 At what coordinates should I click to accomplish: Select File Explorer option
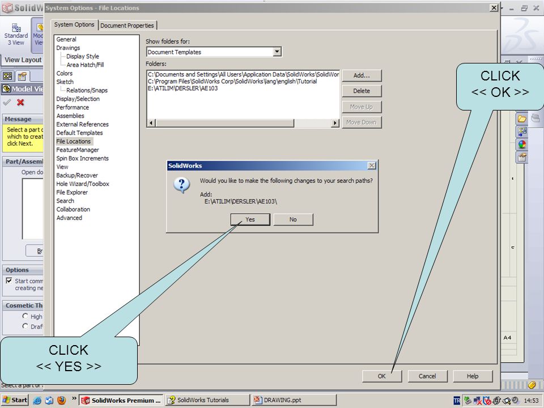click(x=72, y=192)
